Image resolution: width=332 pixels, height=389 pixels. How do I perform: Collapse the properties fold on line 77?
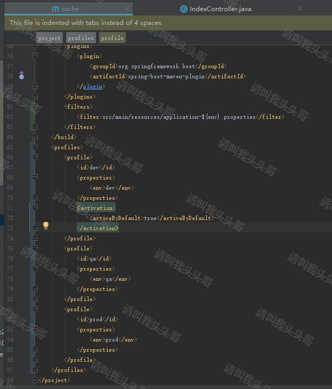[x=35, y=268]
